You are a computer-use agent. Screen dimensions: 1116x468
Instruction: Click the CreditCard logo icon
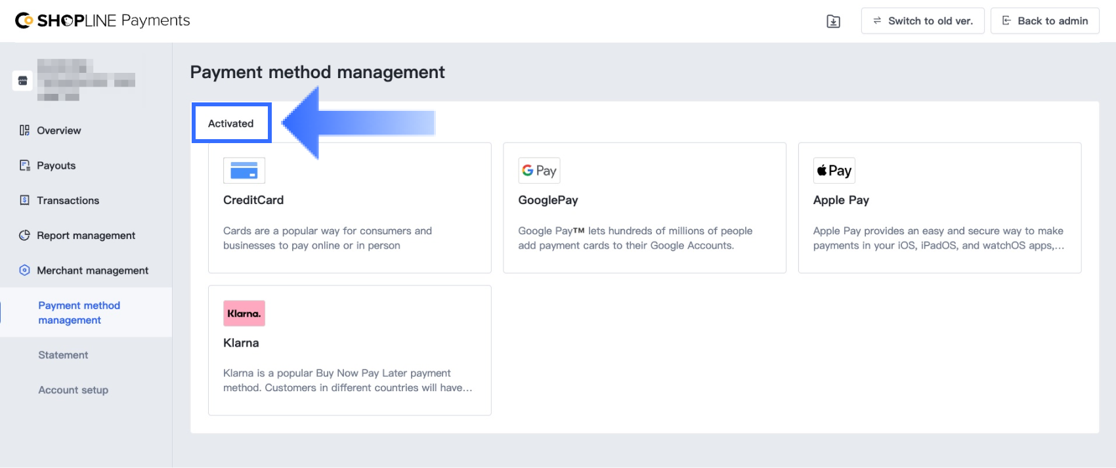point(244,171)
